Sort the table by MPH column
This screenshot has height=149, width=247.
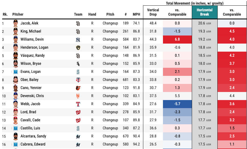click(x=136, y=15)
